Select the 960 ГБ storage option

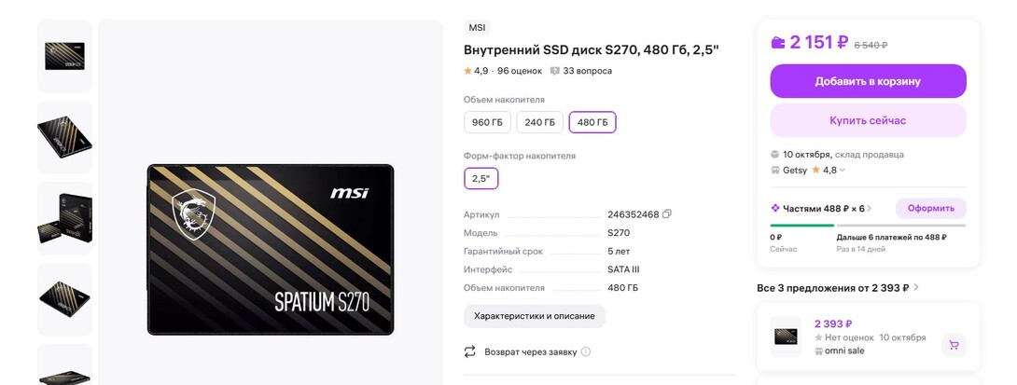487,122
